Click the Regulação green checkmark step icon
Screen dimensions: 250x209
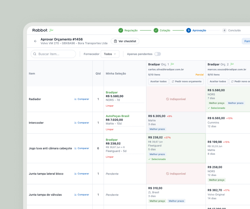[121, 30]
